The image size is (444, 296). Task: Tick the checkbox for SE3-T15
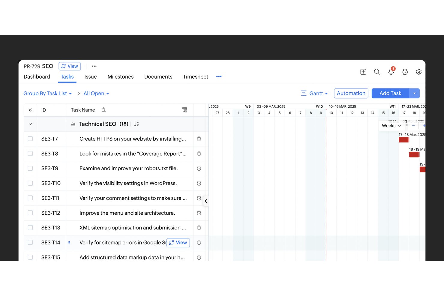30,257
